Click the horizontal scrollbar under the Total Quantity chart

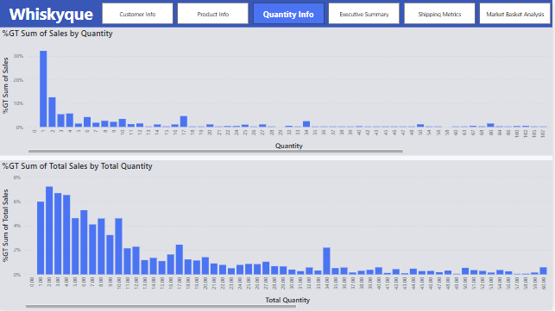tap(161, 306)
